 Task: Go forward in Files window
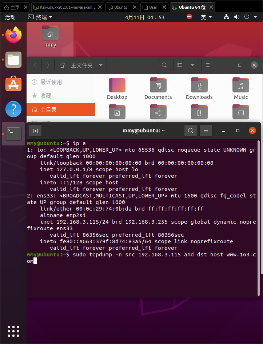coord(48,65)
